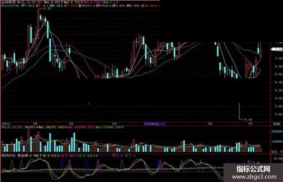
Task: Click the 04 month label on date axis
Action: click(114, 124)
